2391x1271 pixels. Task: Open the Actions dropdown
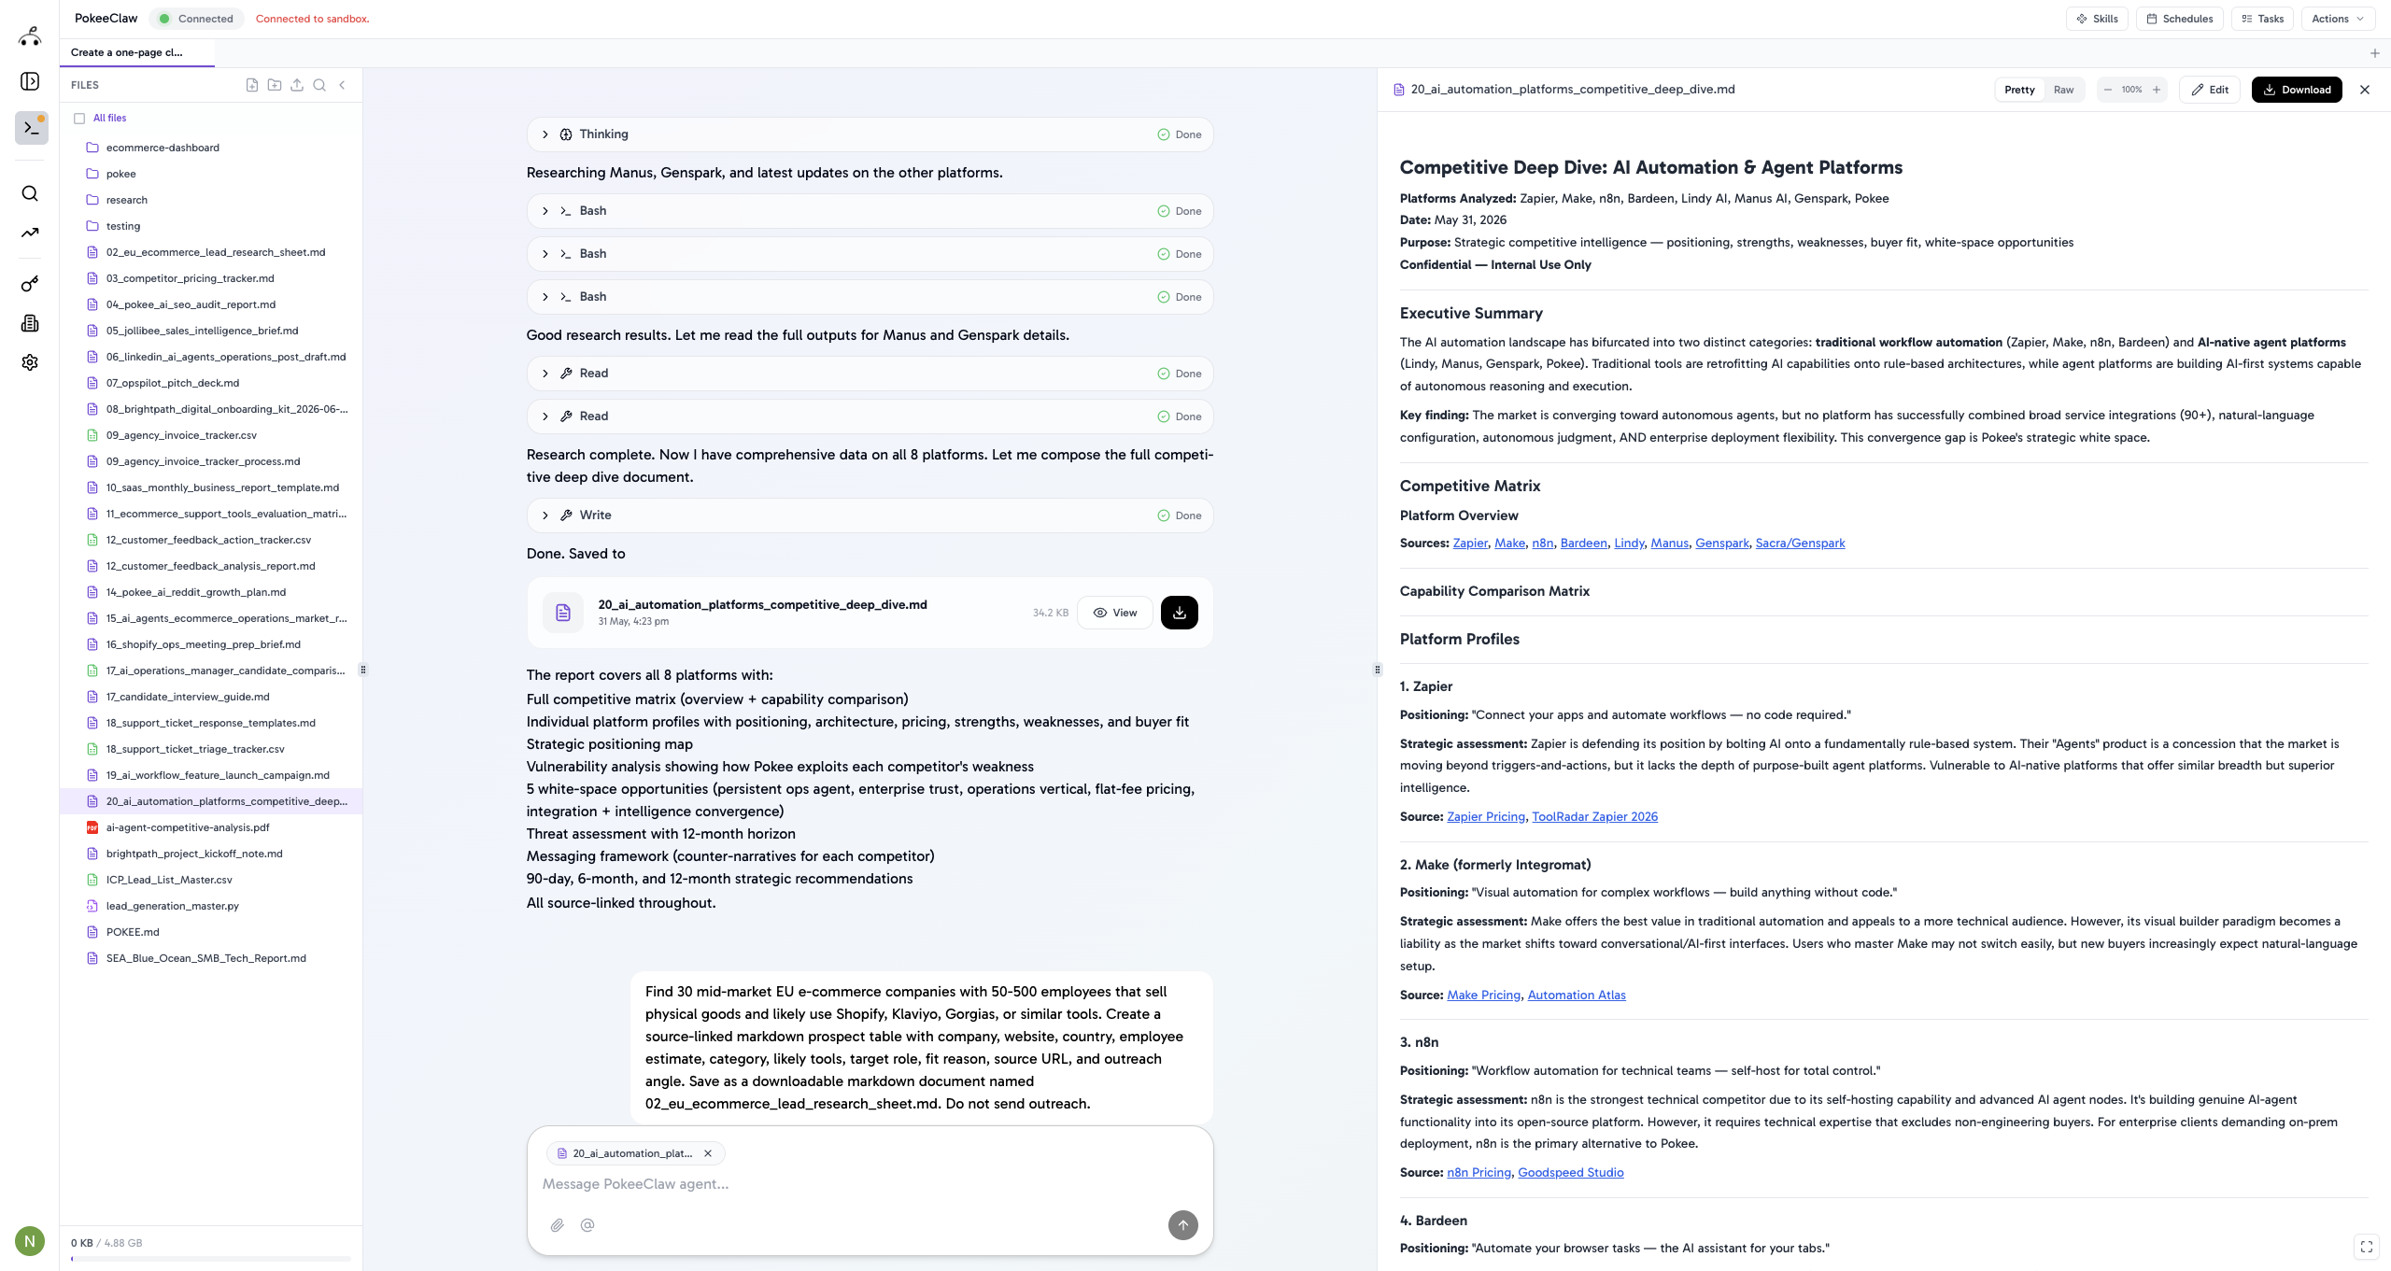[x=2338, y=19]
